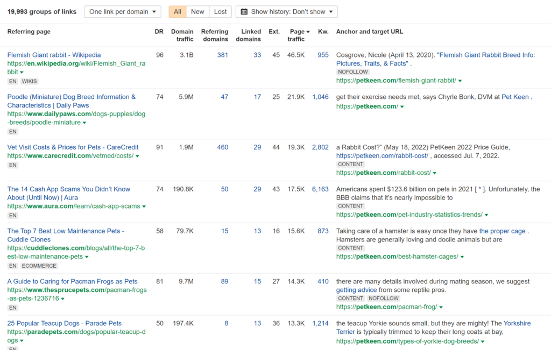Screen dimensions: 551x350
Task: Expand petkeen.com/flemish-giant-rabbit/ target URL arrow
Action: point(460,81)
